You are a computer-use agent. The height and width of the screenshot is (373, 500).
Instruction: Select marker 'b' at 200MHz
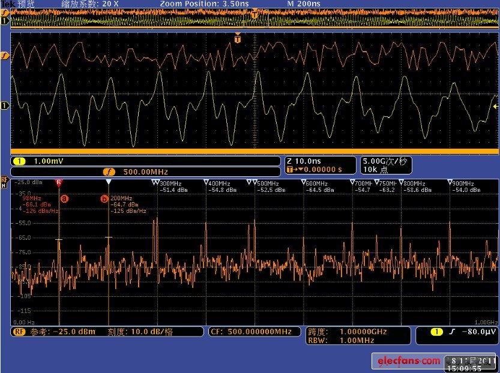tap(104, 198)
